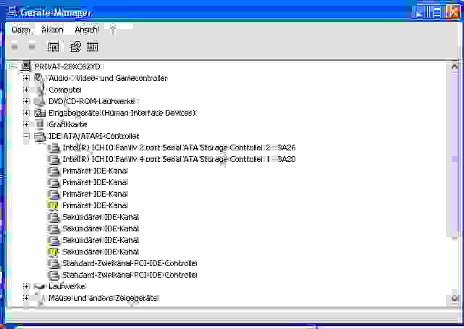Screen dimensions: 464x329
Task: Click the vertical scrollbar thumb
Action: pyautogui.click(x=455, y=159)
